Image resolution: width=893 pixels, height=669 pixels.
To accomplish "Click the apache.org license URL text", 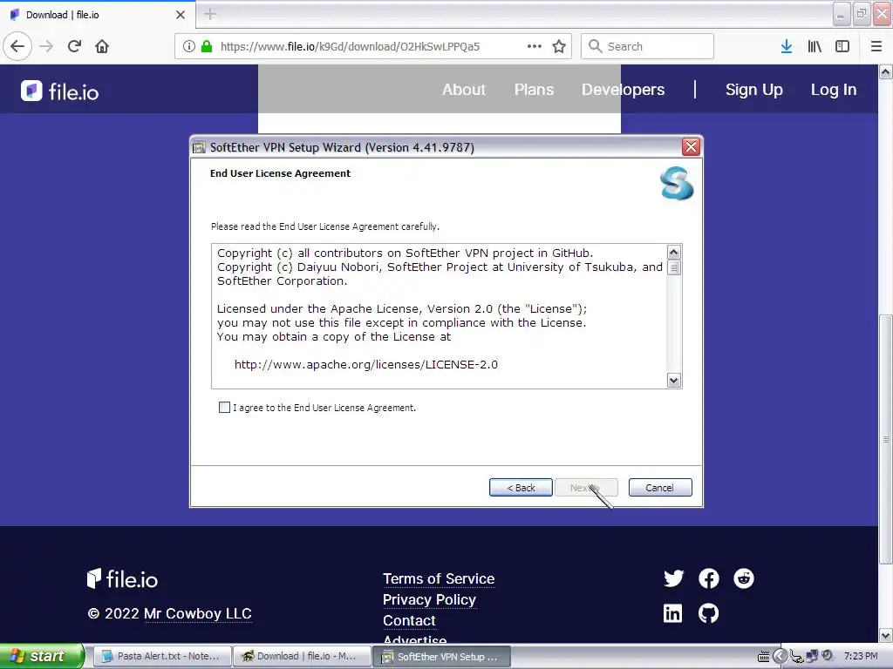I will pos(365,365).
